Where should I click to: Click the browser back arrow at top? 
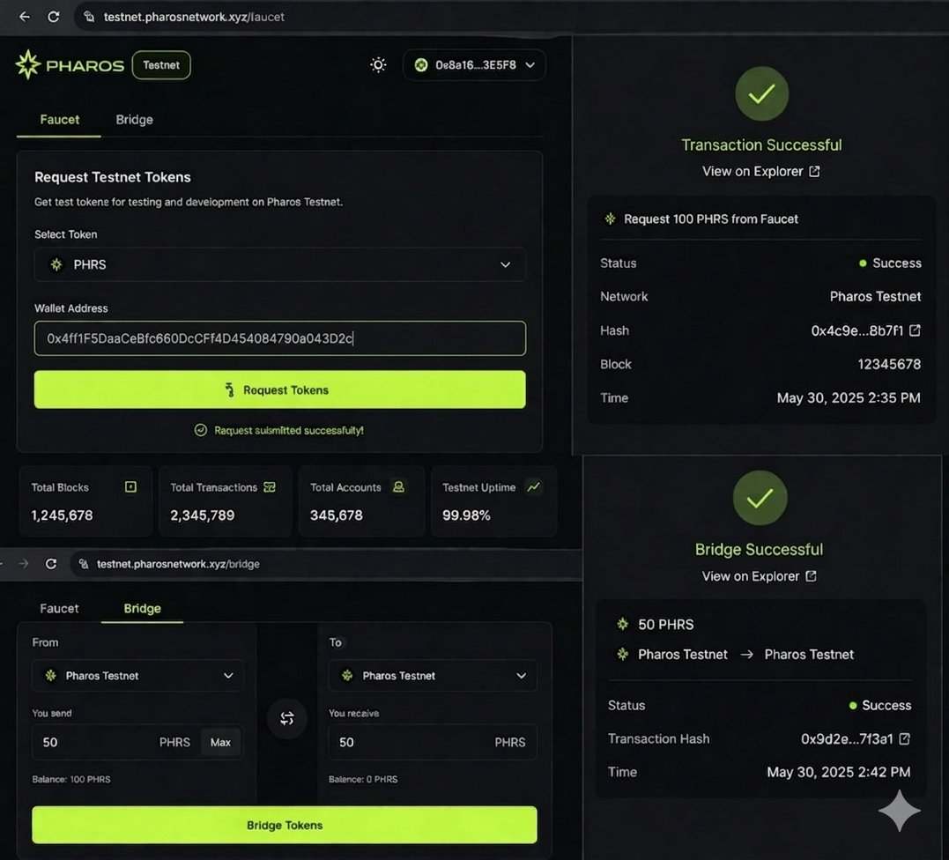(x=24, y=17)
